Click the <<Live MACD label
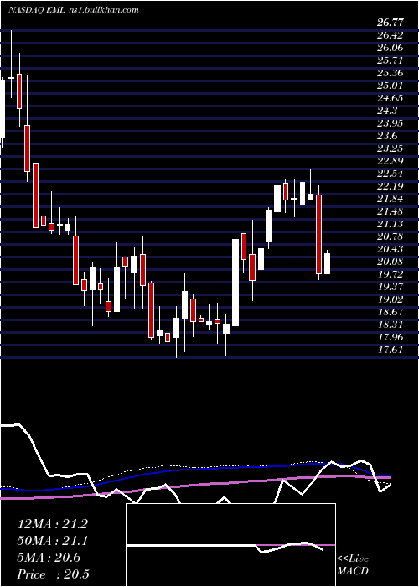The width and height of the screenshot is (419, 587). point(353,564)
